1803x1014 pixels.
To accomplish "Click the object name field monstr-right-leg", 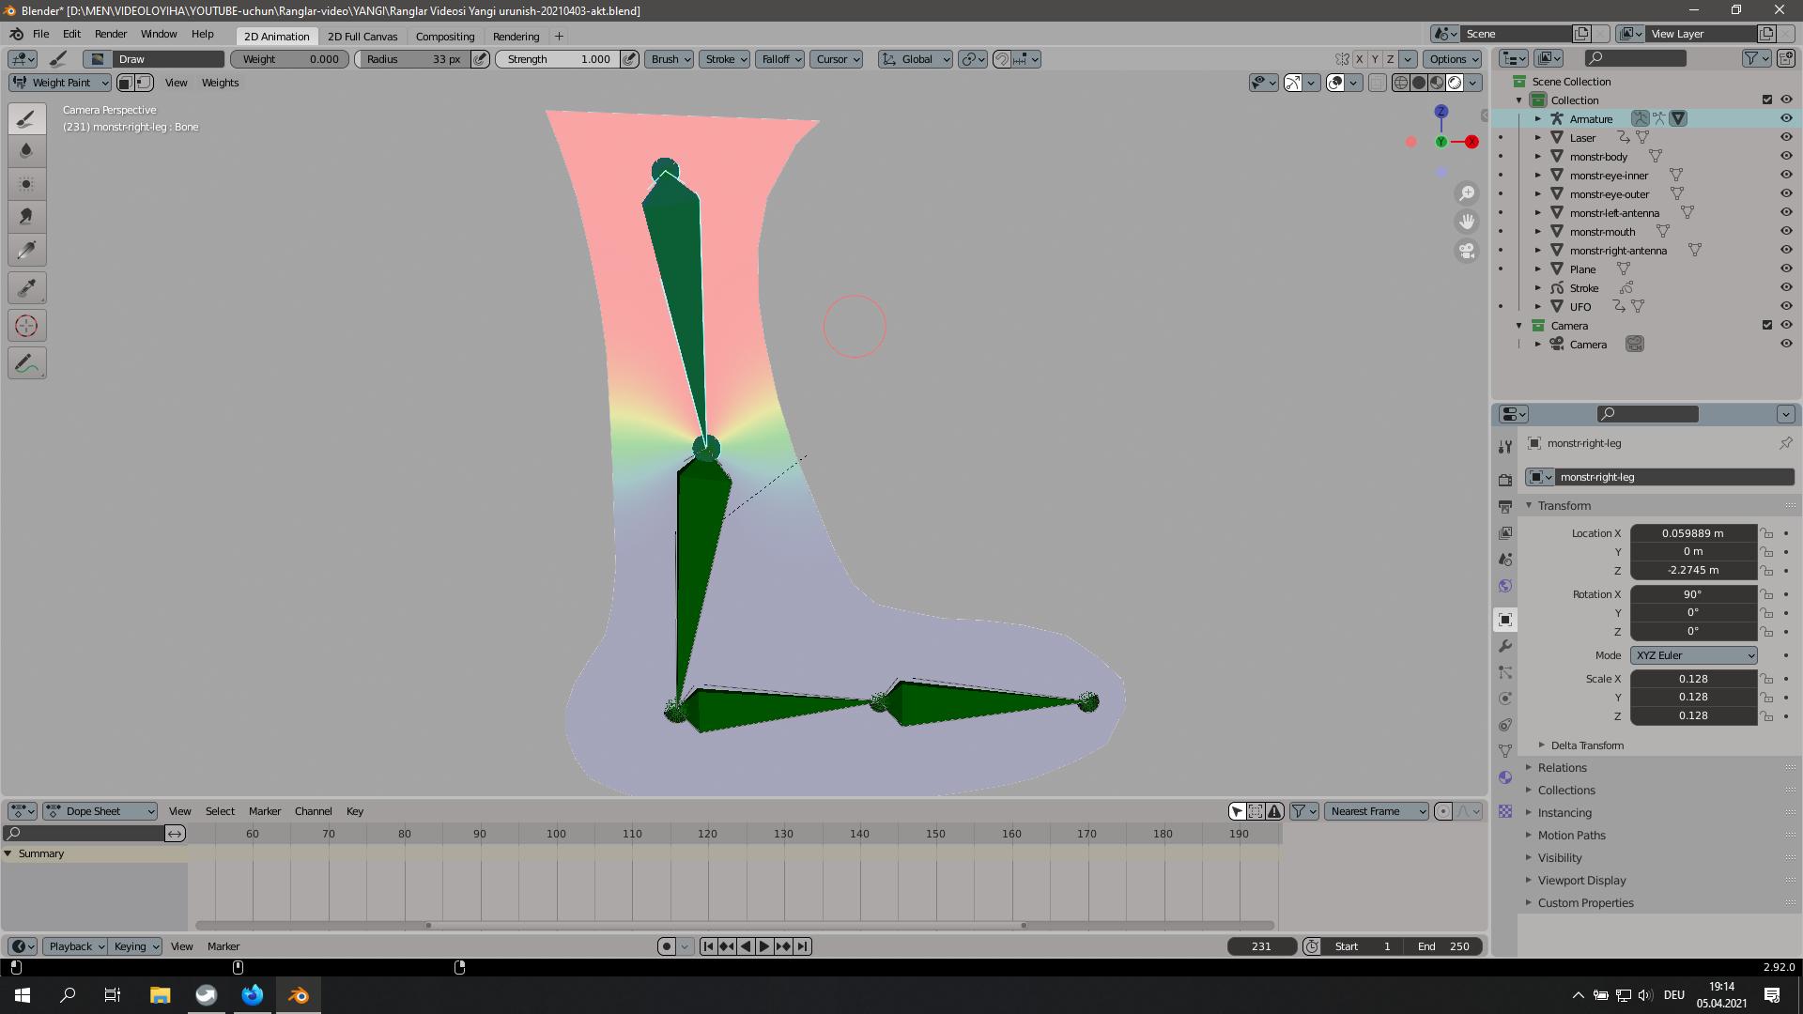I will click(1673, 477).
